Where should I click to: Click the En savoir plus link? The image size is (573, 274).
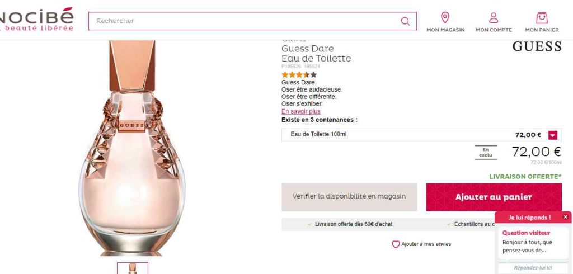[301, 111]
